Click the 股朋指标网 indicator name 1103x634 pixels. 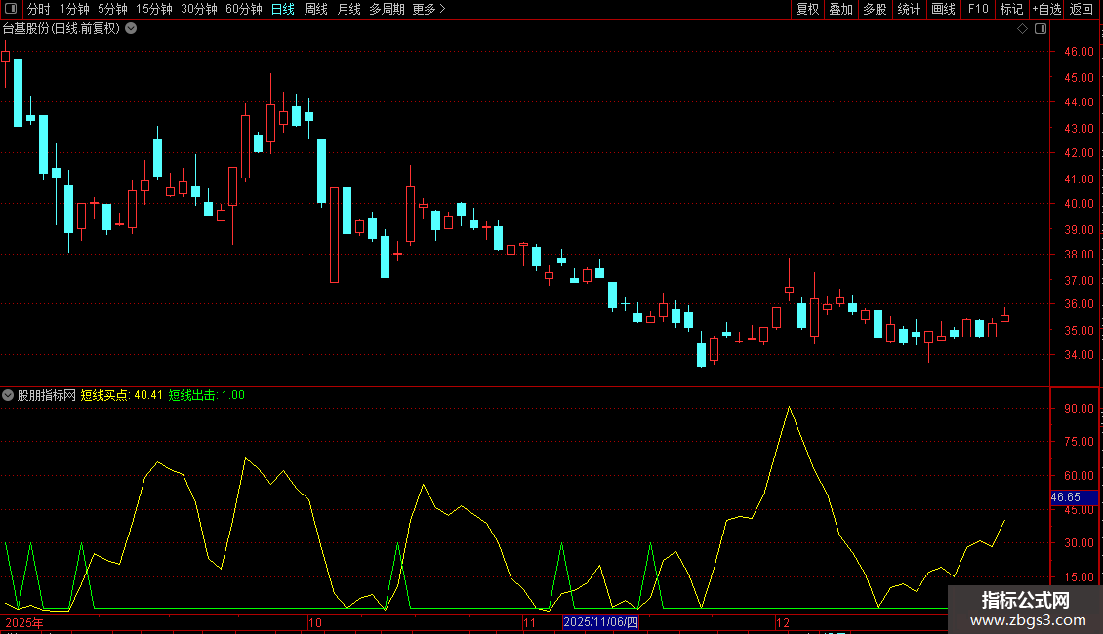(x=47, y=395)
